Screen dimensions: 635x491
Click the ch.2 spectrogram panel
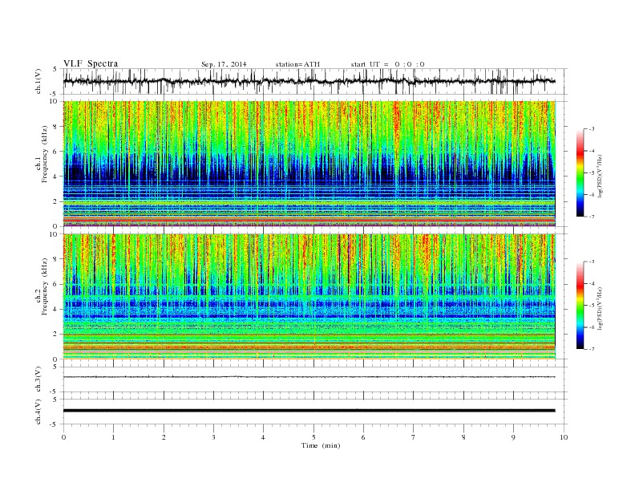coord(309,296)
